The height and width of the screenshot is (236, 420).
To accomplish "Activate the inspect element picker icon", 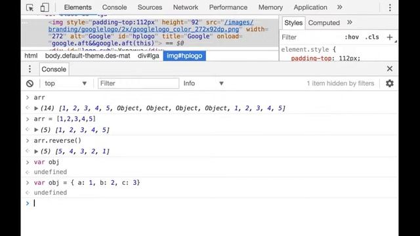I will coord(30,7).
